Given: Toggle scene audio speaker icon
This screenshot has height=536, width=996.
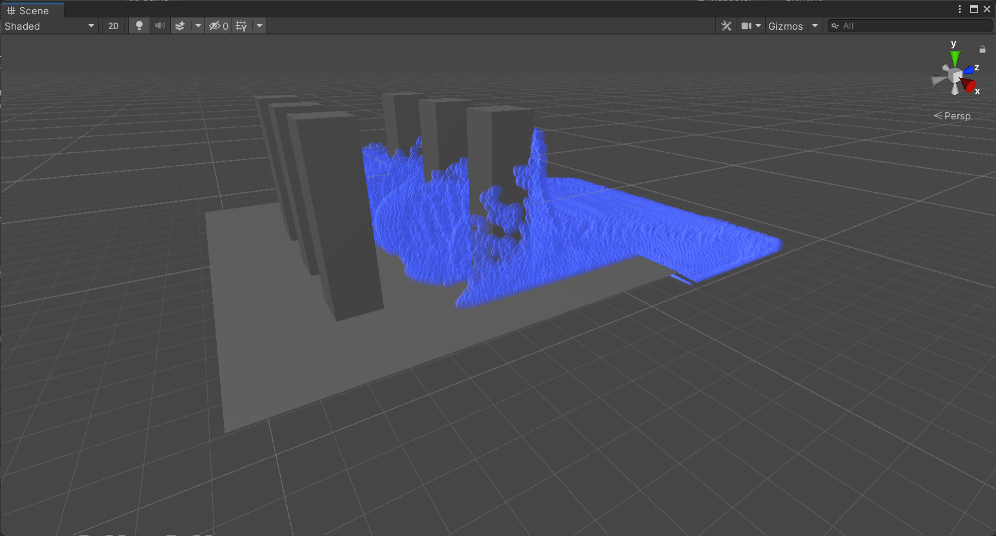Looking at the screenshot, I should pos(159,26).
